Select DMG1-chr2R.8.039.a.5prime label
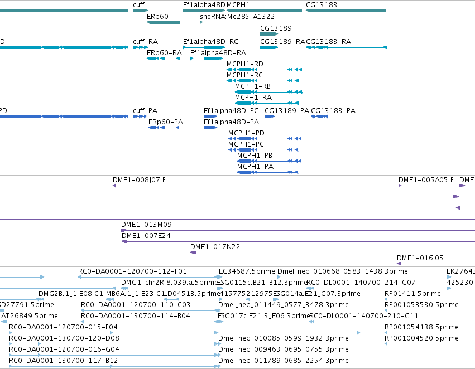 pyautogui.click(x=170, y=283)
